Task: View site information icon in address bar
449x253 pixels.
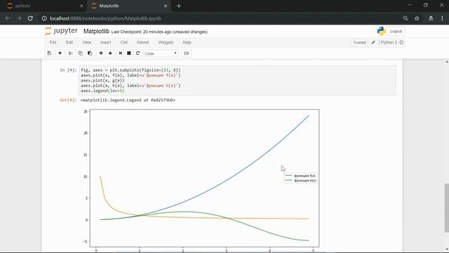Action: click(x=44, y=18)
